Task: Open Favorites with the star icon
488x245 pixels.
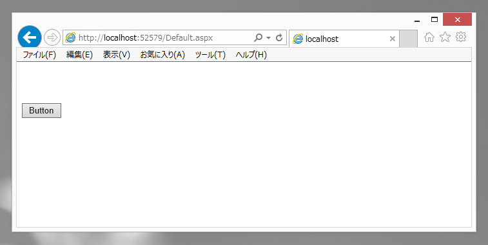Action: coord(445,37)
